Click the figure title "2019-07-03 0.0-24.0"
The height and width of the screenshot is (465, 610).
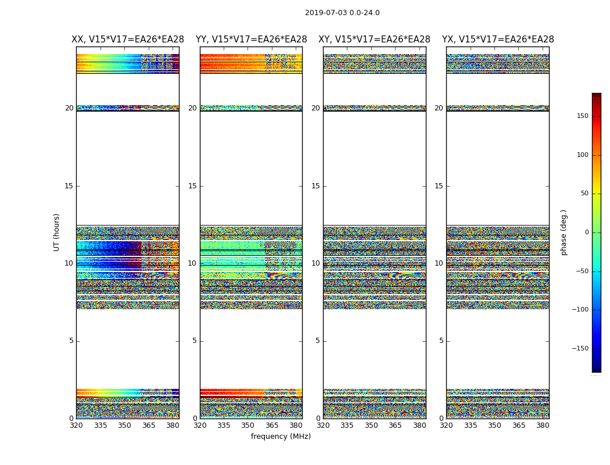coord(342,13)
